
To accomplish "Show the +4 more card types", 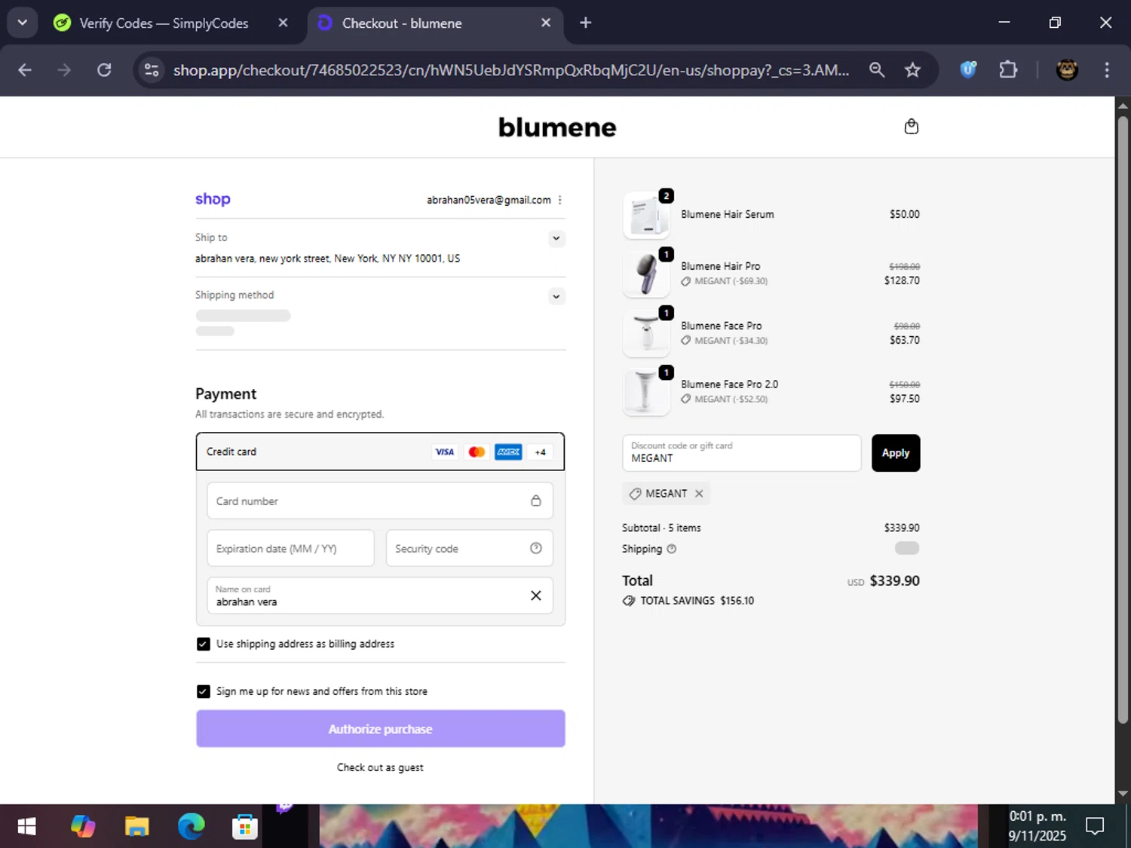I will tap(540, 452).
